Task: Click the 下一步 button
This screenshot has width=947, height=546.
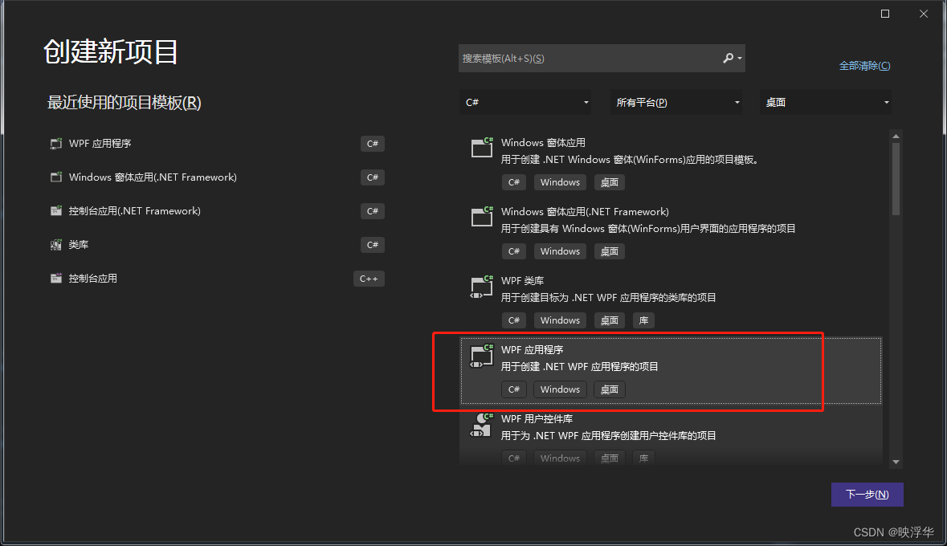Action: click(867, 495)
